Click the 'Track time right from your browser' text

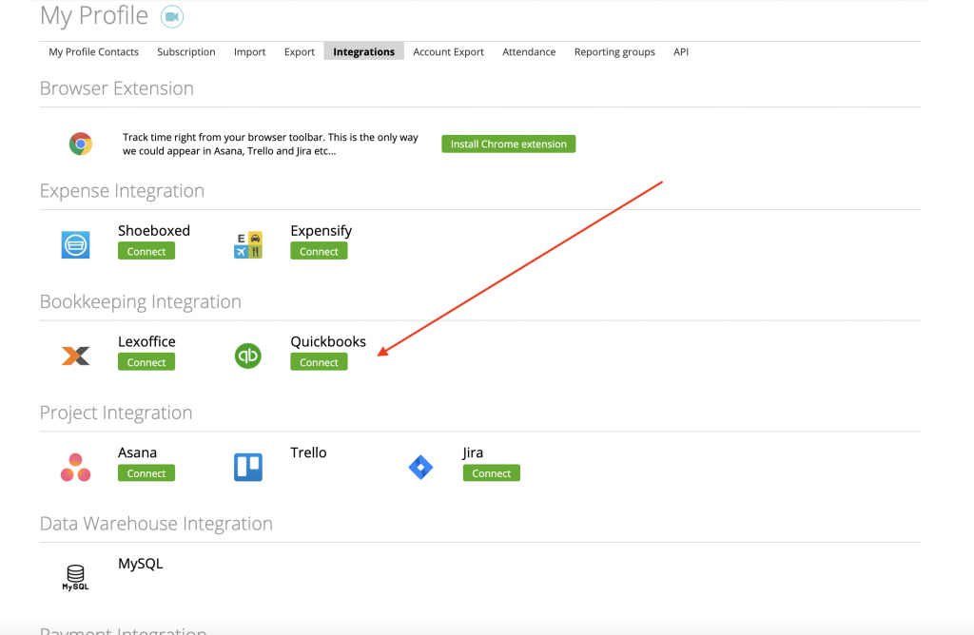[x=270, y=144]
